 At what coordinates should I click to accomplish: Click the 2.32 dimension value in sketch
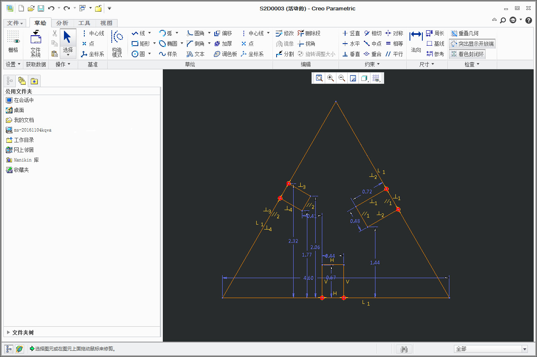293,241
